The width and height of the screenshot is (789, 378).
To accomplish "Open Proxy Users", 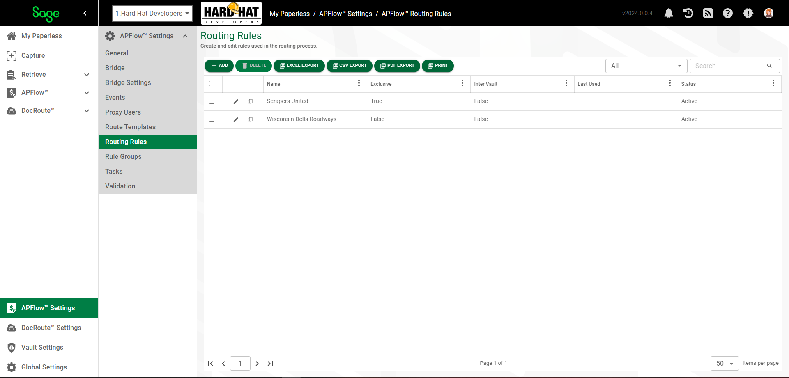I will click(147, 112).
